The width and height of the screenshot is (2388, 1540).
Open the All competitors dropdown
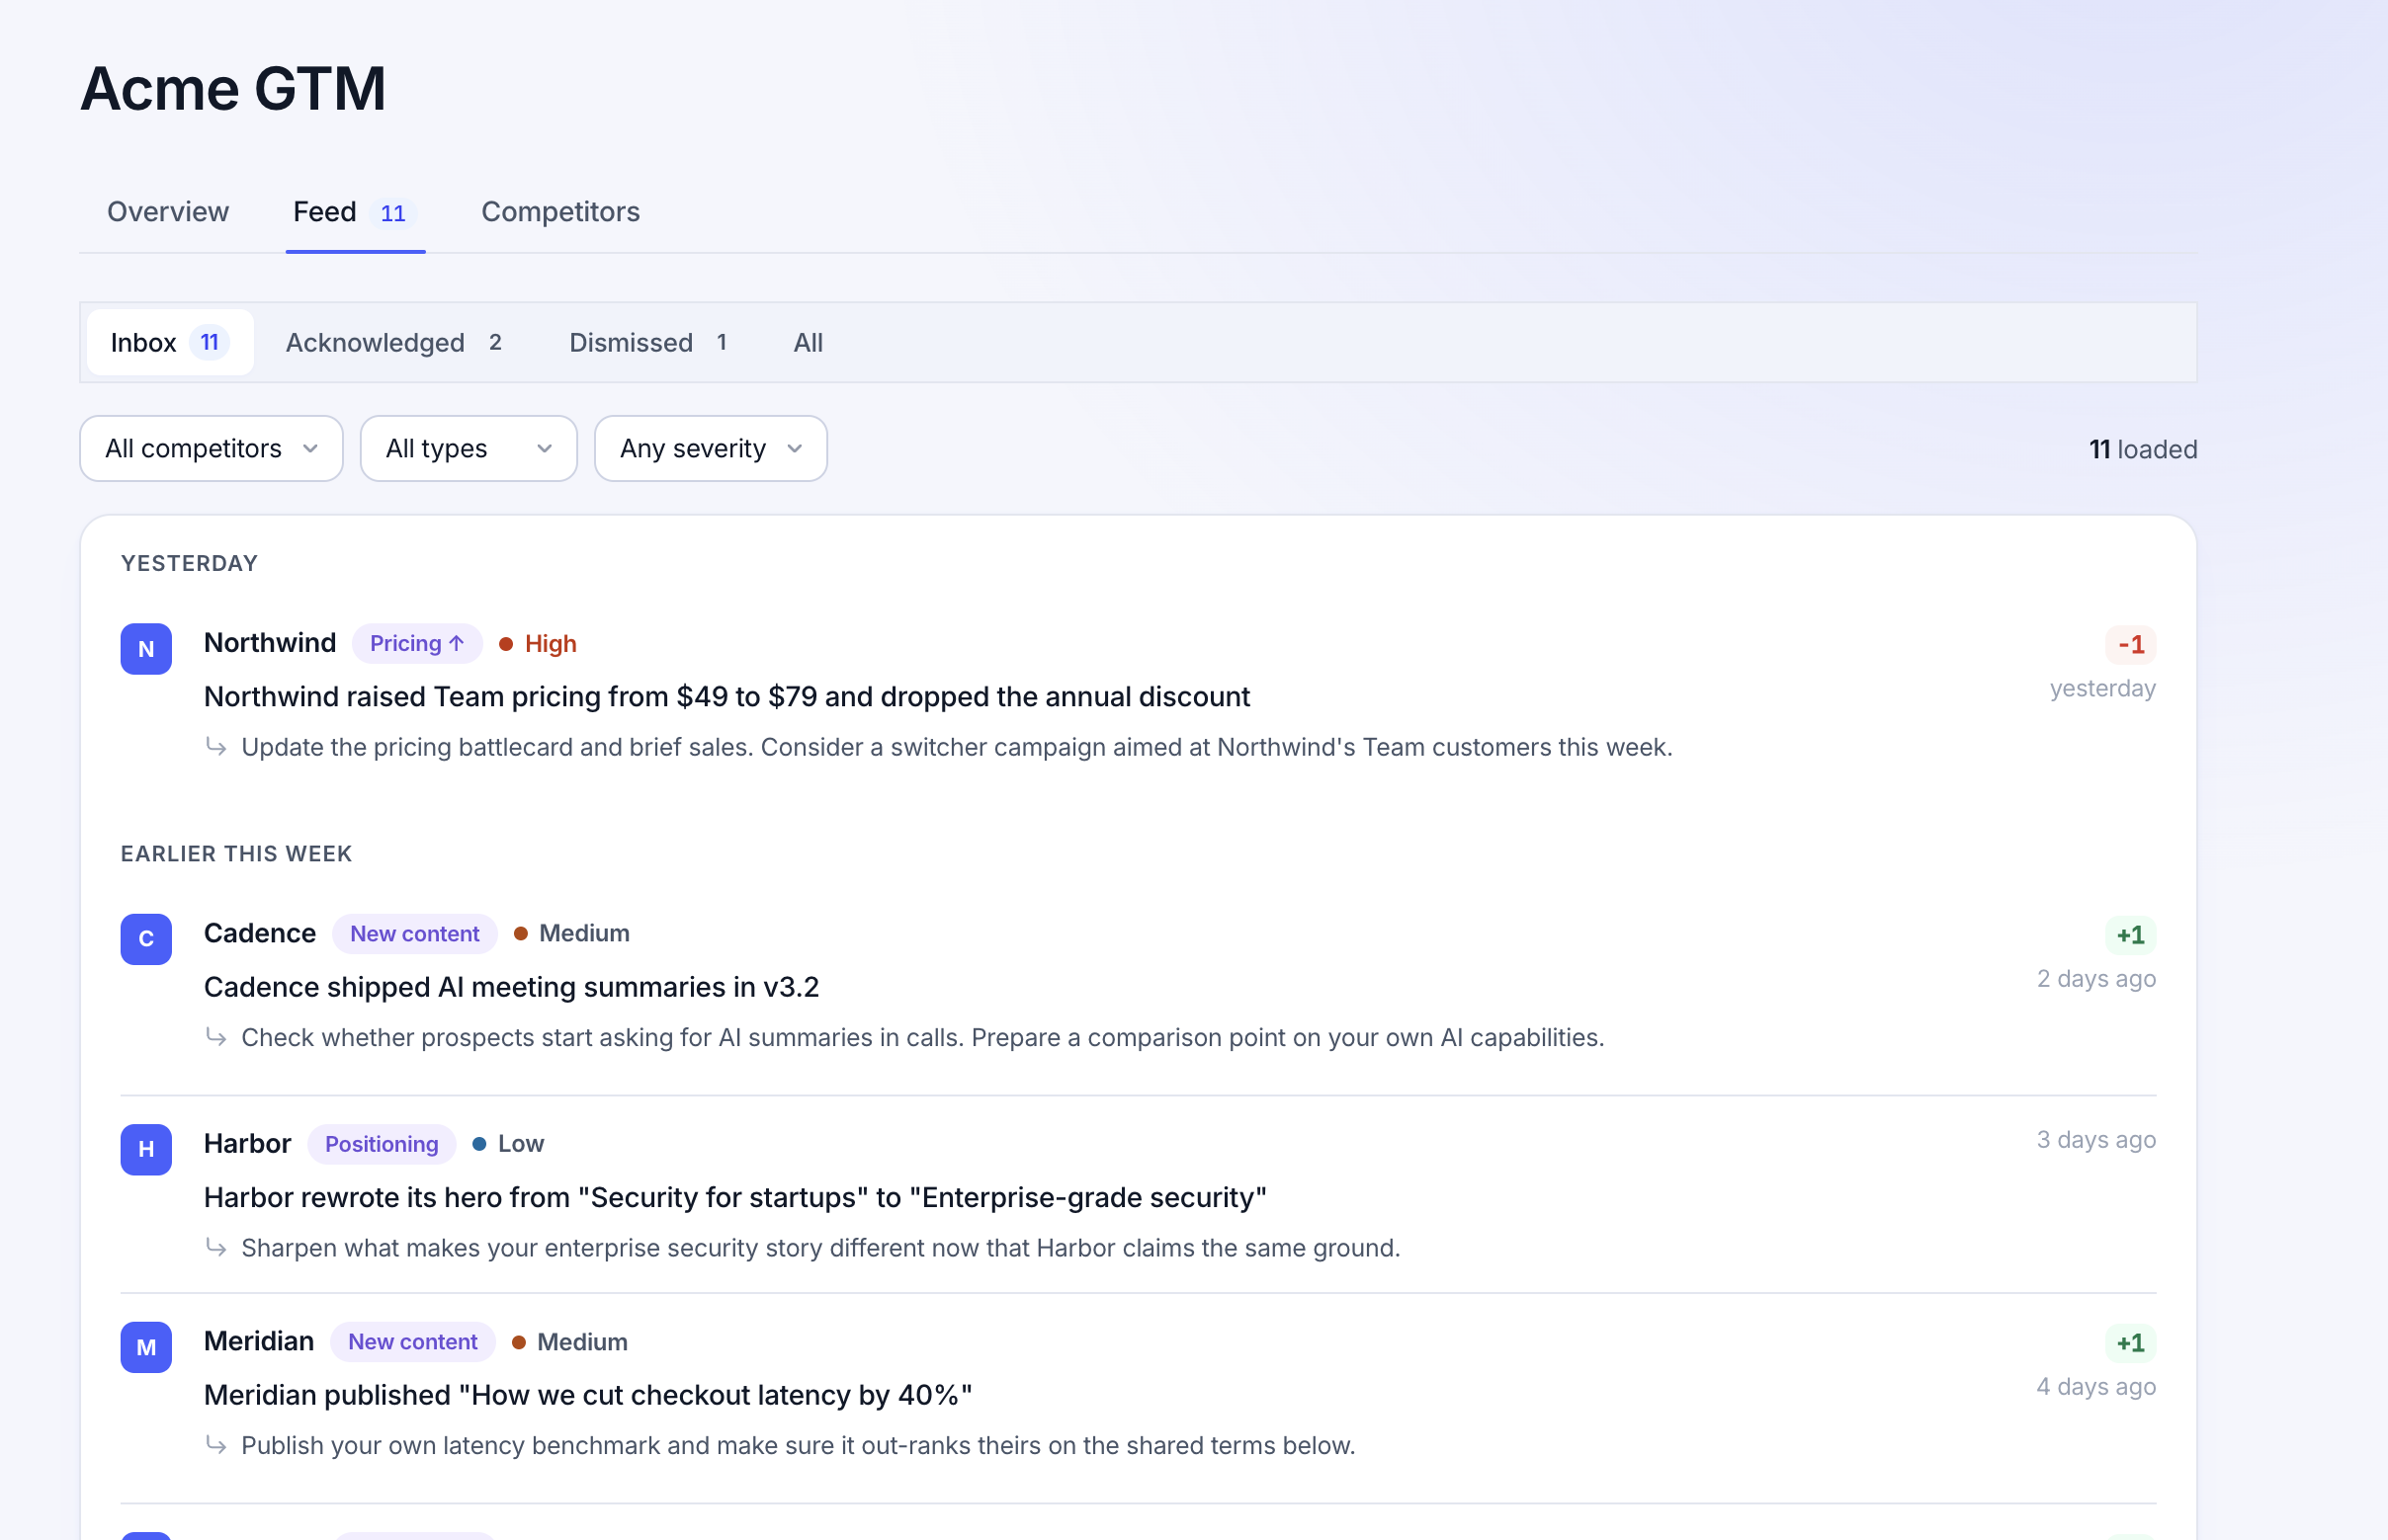pyautogui.click(x=212, y=448)
